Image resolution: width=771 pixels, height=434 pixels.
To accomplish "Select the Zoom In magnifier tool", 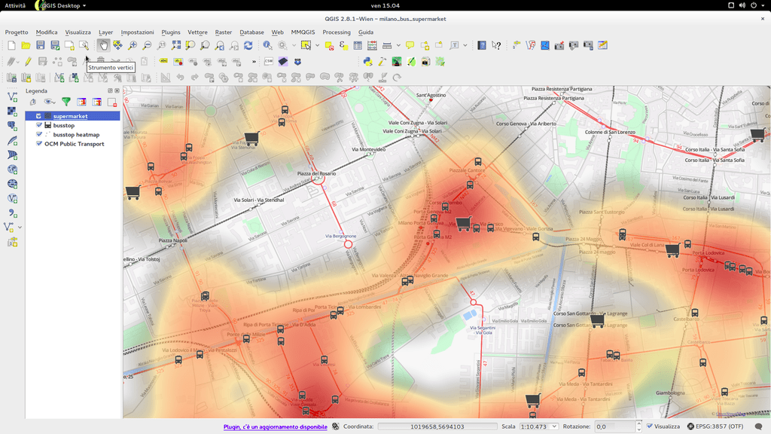I will [133, 45].
